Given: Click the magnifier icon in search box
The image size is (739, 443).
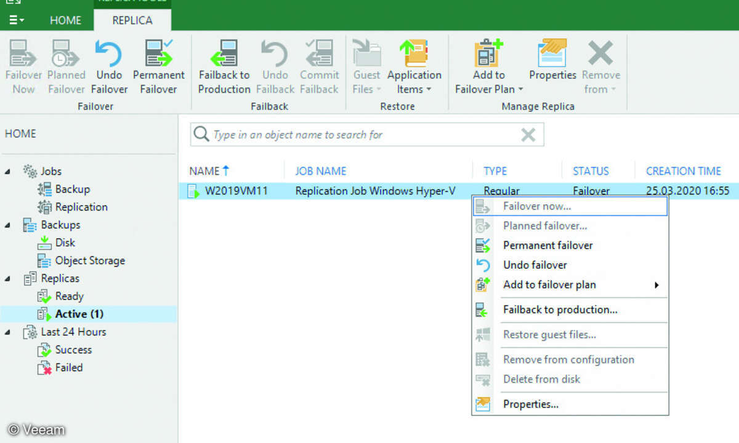Looking at the screenshot, I should [201, 134].
